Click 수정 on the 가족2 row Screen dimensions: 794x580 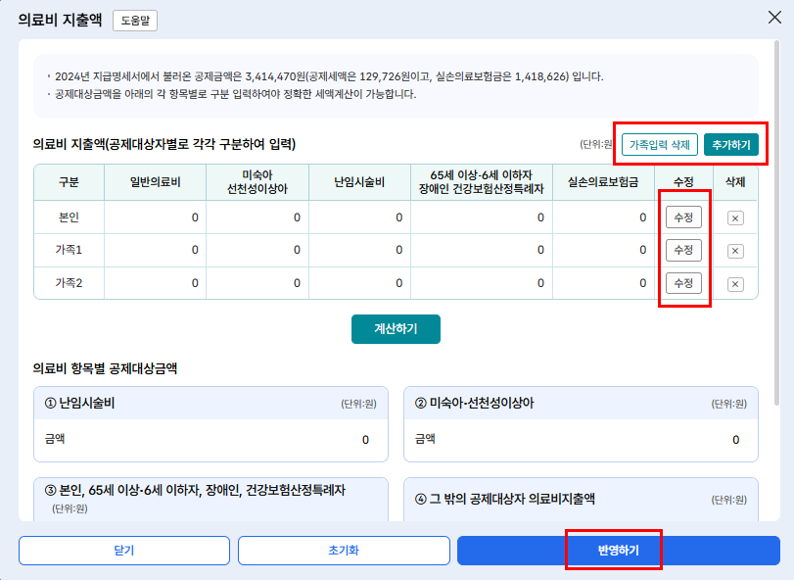(x=685, y=285)
